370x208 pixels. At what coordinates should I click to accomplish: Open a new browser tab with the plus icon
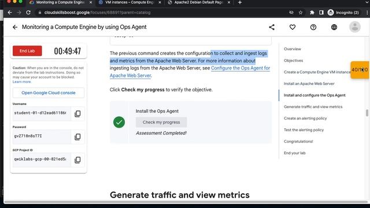coord(240,2)
